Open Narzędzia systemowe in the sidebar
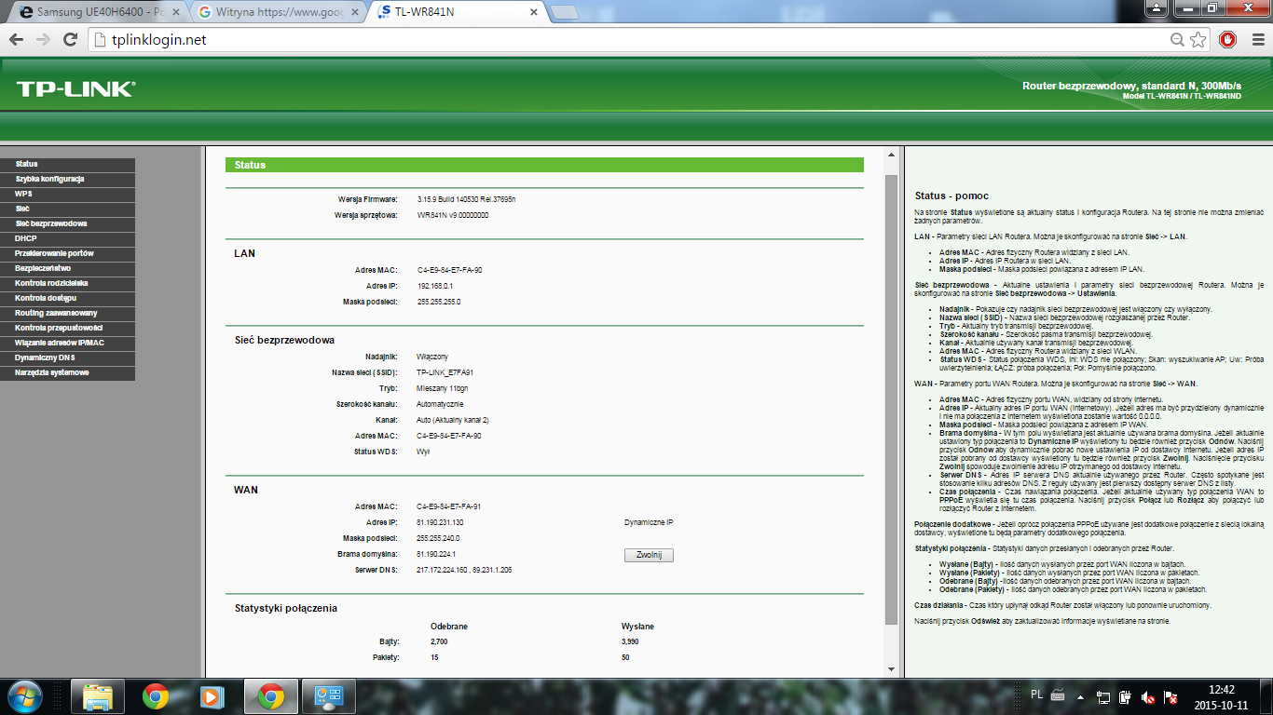 pos(67,372)
